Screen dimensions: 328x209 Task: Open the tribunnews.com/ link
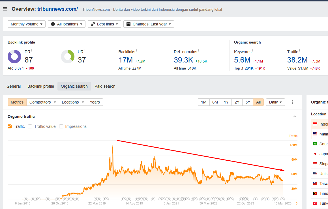coord(57,9)
